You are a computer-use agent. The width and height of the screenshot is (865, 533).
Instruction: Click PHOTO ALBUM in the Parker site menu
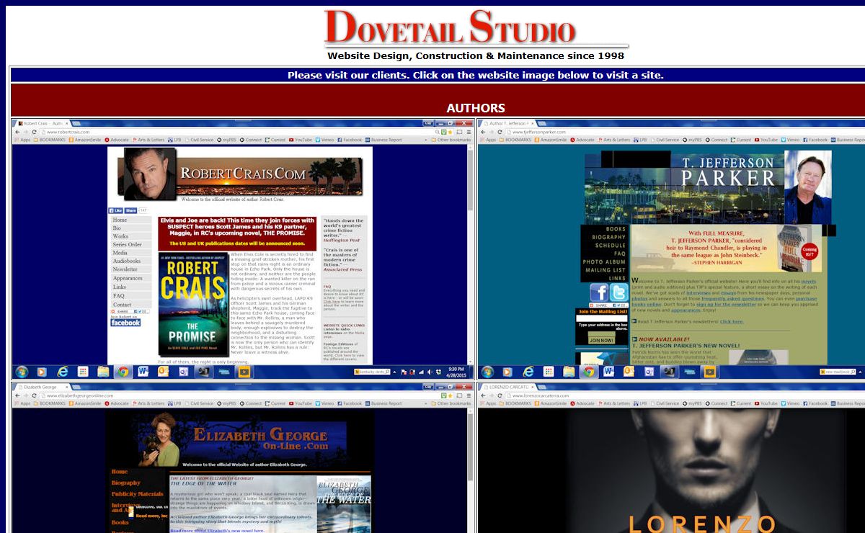(604, 261)
